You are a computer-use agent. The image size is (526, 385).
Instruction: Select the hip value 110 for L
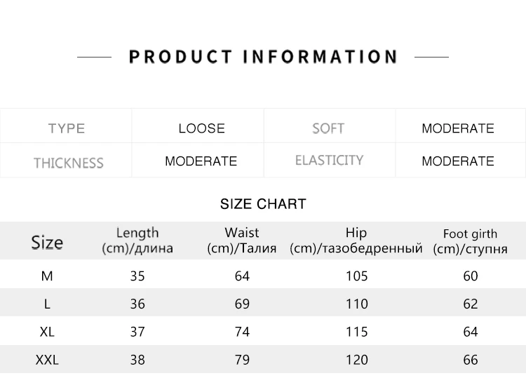pos(357,304)
